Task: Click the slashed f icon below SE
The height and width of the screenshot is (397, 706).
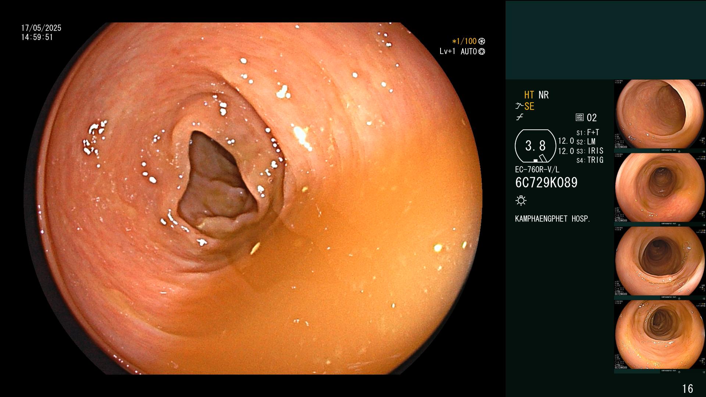Action: point(520,117)
